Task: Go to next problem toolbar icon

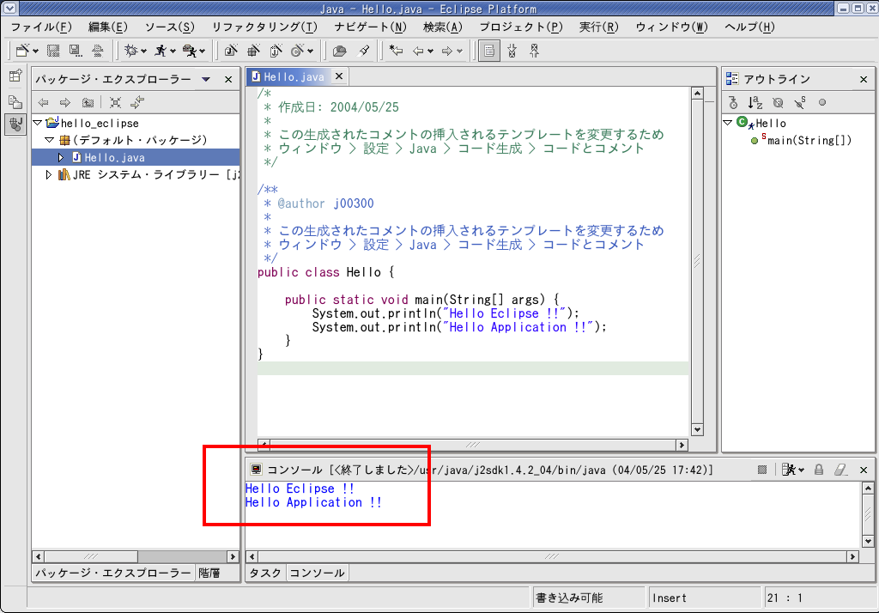Action: click(x=512, y=51)
